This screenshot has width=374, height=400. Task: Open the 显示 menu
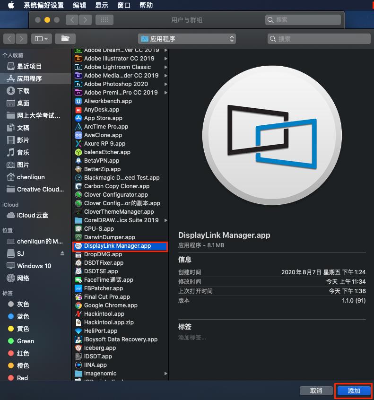(102, 5)
